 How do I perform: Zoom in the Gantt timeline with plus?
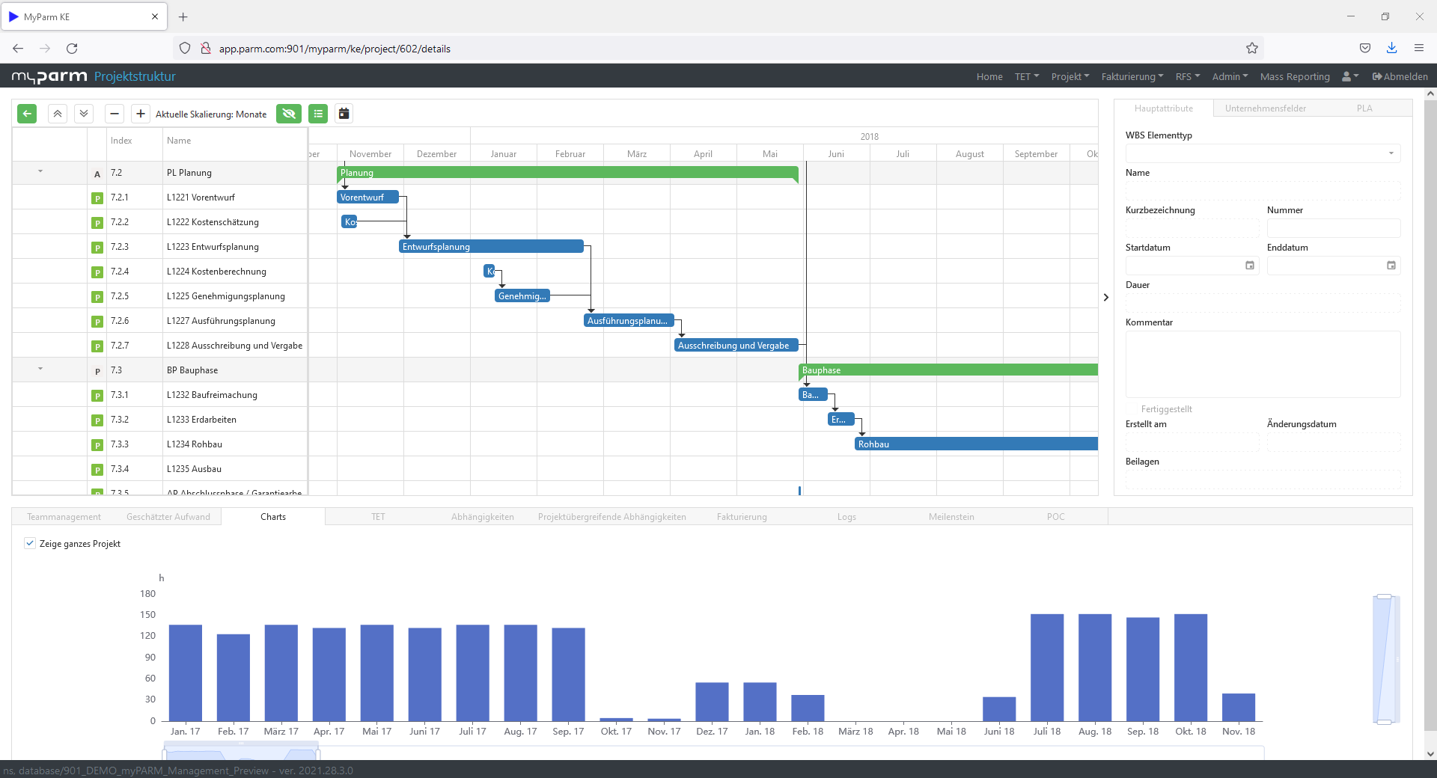point(140,114)
